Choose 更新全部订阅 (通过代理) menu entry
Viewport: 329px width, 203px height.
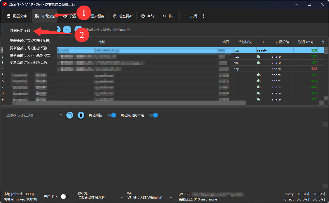[x=28, y=48]
